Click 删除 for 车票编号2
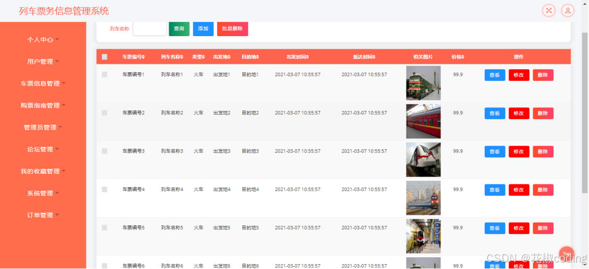The height and width of the screenshot is (269, 589). click(543, 113)
